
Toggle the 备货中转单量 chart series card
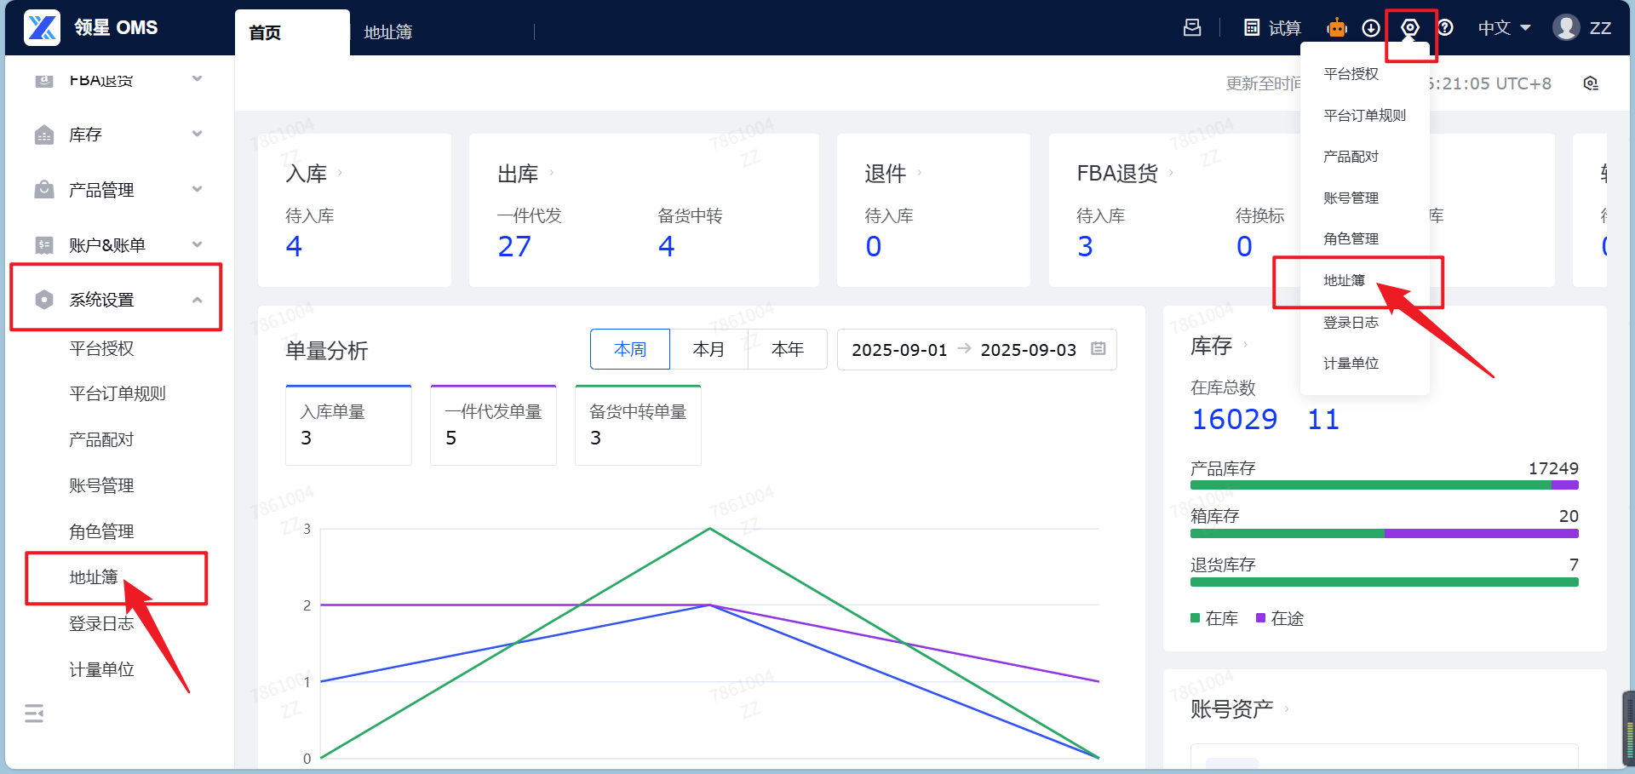(x=638, y=425)
